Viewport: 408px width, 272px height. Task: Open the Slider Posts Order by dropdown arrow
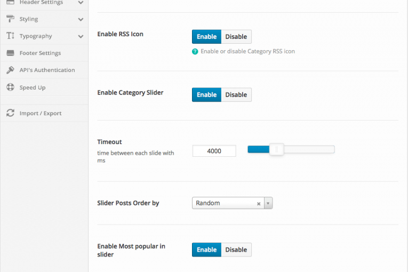(x=268, y=203)
